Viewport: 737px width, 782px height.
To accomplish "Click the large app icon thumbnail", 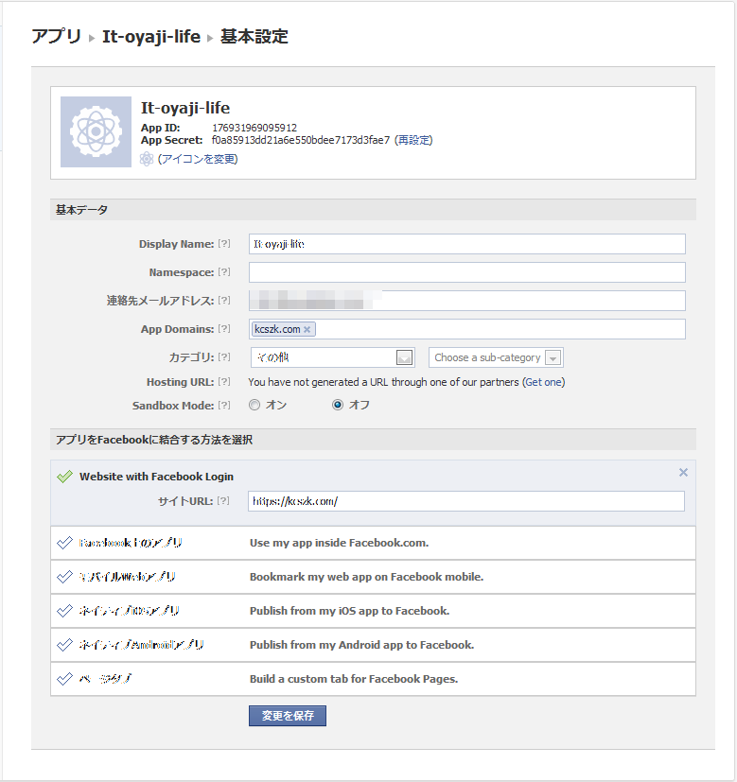I will pos(96,131).
